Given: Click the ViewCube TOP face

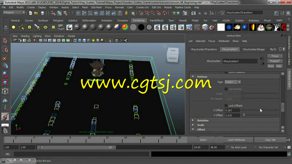Looking at the screenshot, I should (173, 51).
